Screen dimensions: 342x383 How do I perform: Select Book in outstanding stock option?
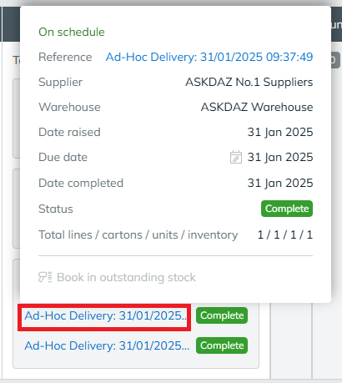[x=117, y=277]
